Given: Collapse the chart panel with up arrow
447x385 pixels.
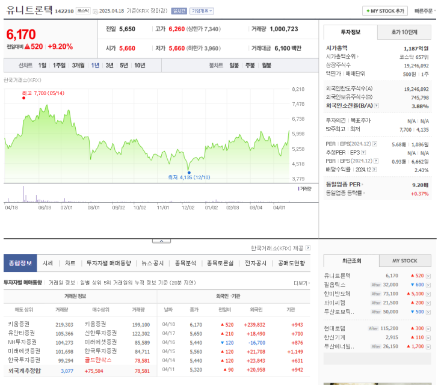Looking at the screenshot, I should (161, 241).
